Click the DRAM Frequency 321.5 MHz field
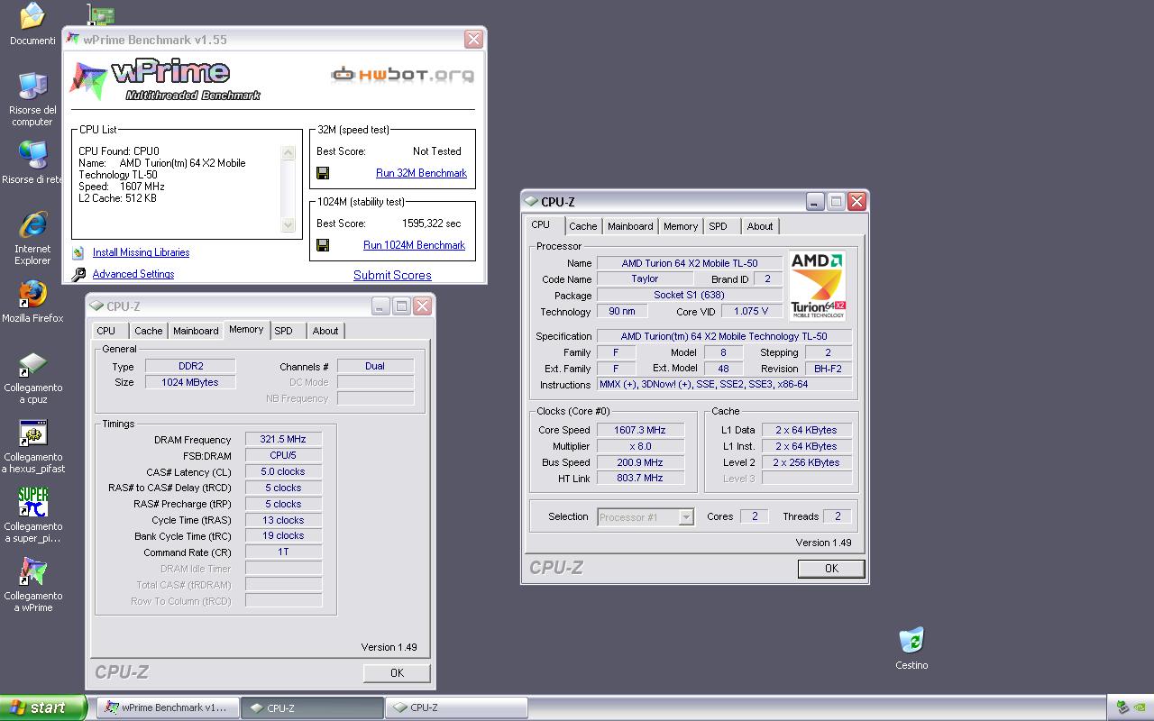 click(x=283, y=440)
